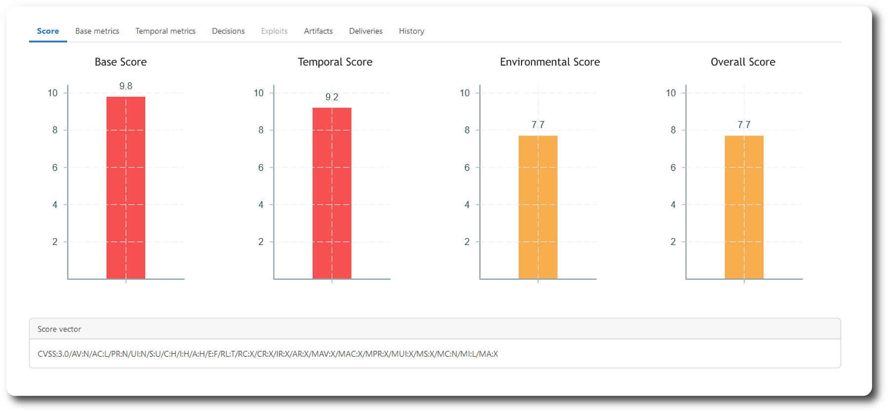889x413 pixels.
Task: Click the 9.2 value label above Temporal bar
Action: (x=332, y=97)
